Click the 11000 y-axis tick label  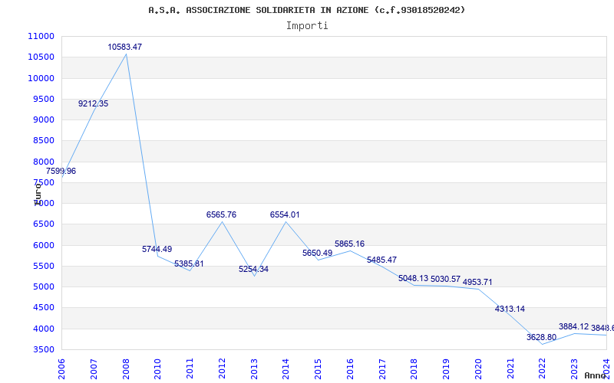41,36
